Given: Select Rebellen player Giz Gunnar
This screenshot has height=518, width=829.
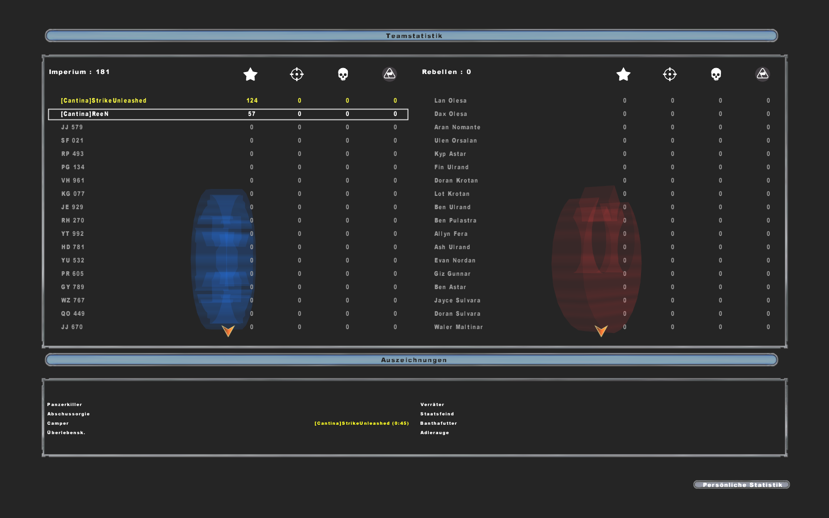Looking at the screenshot, I should tap(452, 274).
